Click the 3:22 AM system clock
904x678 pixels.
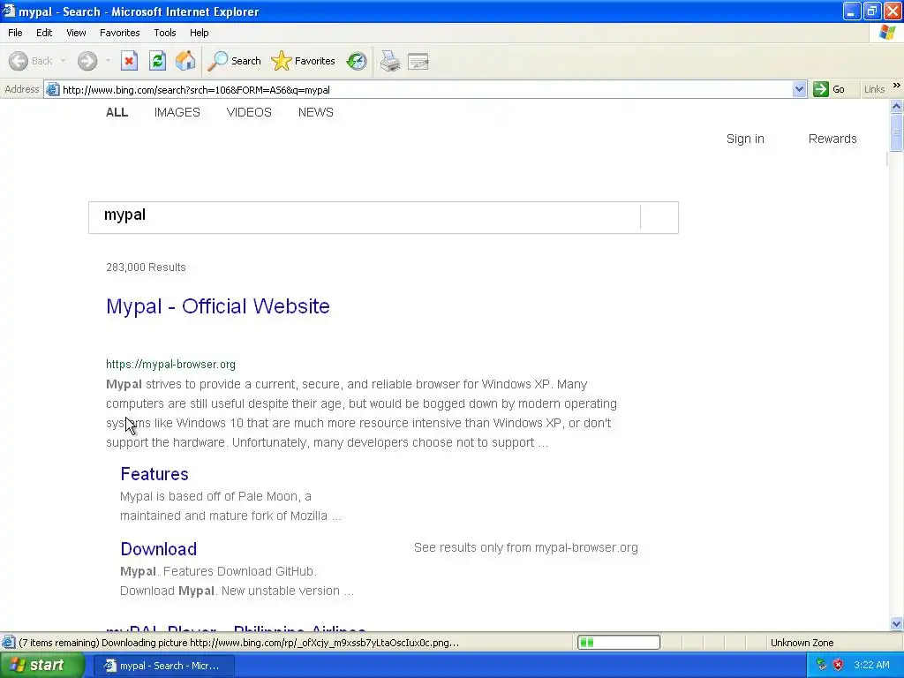(x=871, y=665)
